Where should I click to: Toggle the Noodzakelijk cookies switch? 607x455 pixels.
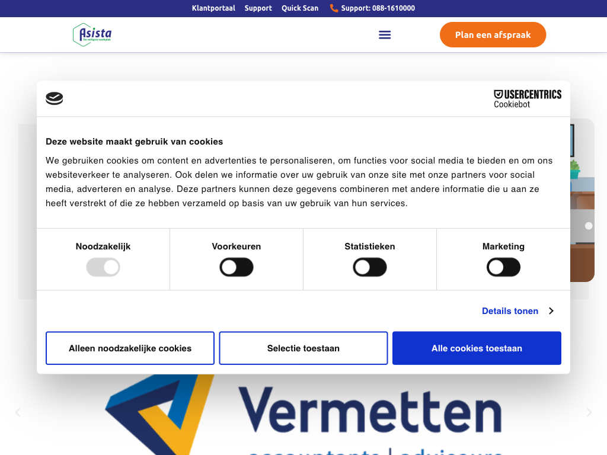[x=103, y=268]
